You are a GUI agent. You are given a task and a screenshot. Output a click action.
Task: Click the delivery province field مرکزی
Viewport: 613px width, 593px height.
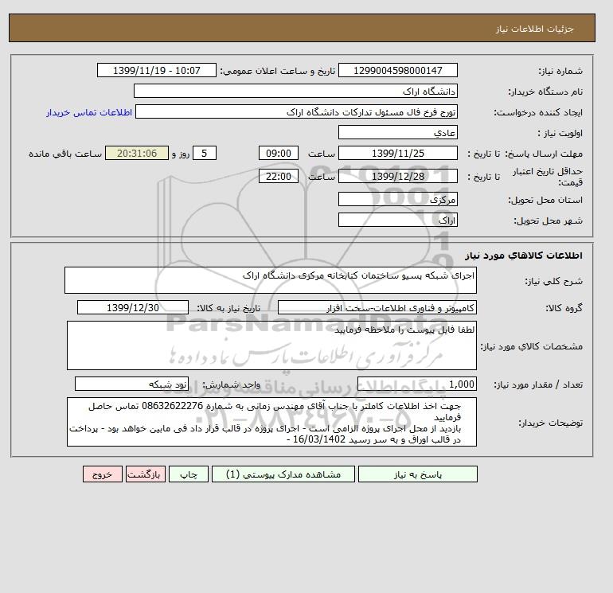pos(397,199)
